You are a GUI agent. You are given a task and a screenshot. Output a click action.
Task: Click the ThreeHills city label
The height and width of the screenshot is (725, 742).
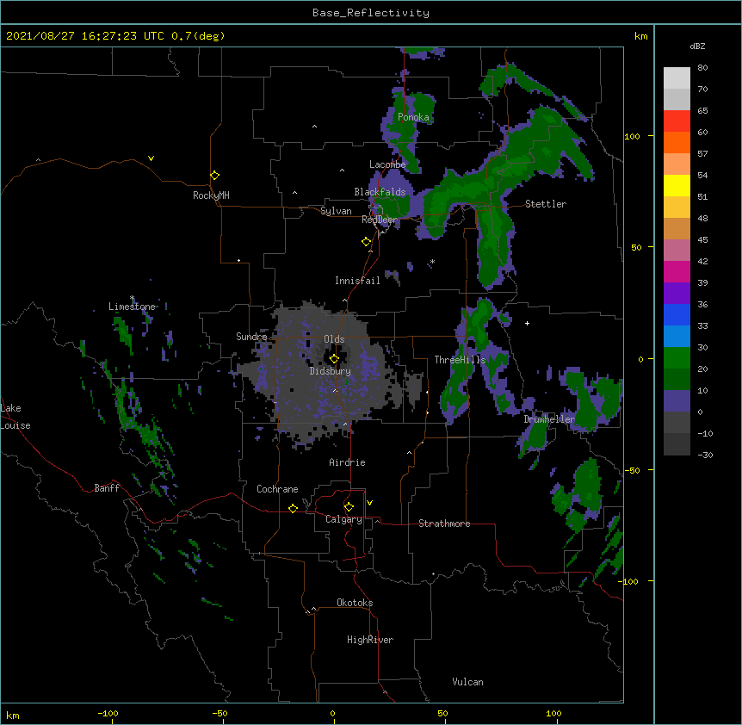(x=460, y=360)
